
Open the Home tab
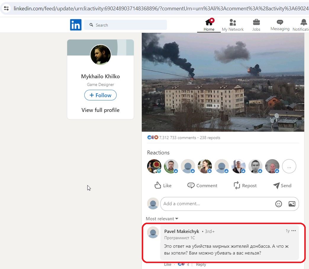click(x=209, y=25)
